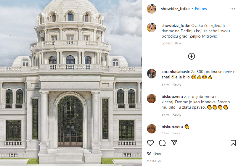Image resolution: width=241 pixels, height=166 pixels.
Task: Open biskup.vera avatar on Dvorac comment
Action: [152, 99]
